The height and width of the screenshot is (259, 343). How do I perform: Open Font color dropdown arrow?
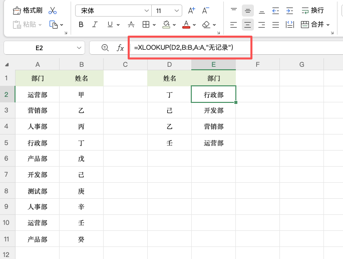194,25
